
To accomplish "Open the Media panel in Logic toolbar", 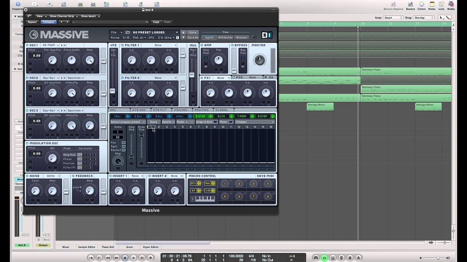I will click(x=451, y=6).
